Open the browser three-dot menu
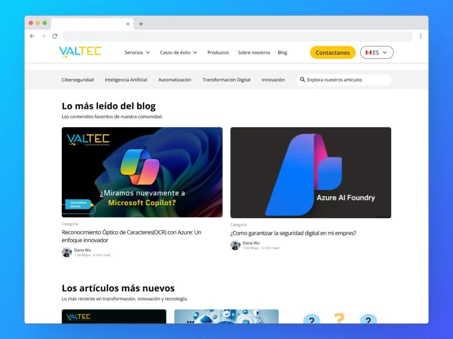453x339 pixels. (421, 36)
